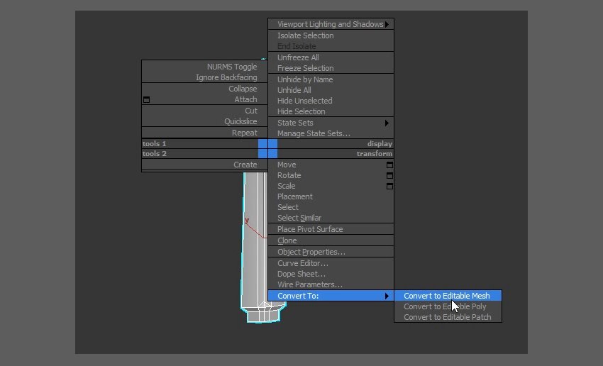The height and width of the screenshot is (366, 603).
Task: Select Convert to Editable Patch
Action: coord(447,317)
